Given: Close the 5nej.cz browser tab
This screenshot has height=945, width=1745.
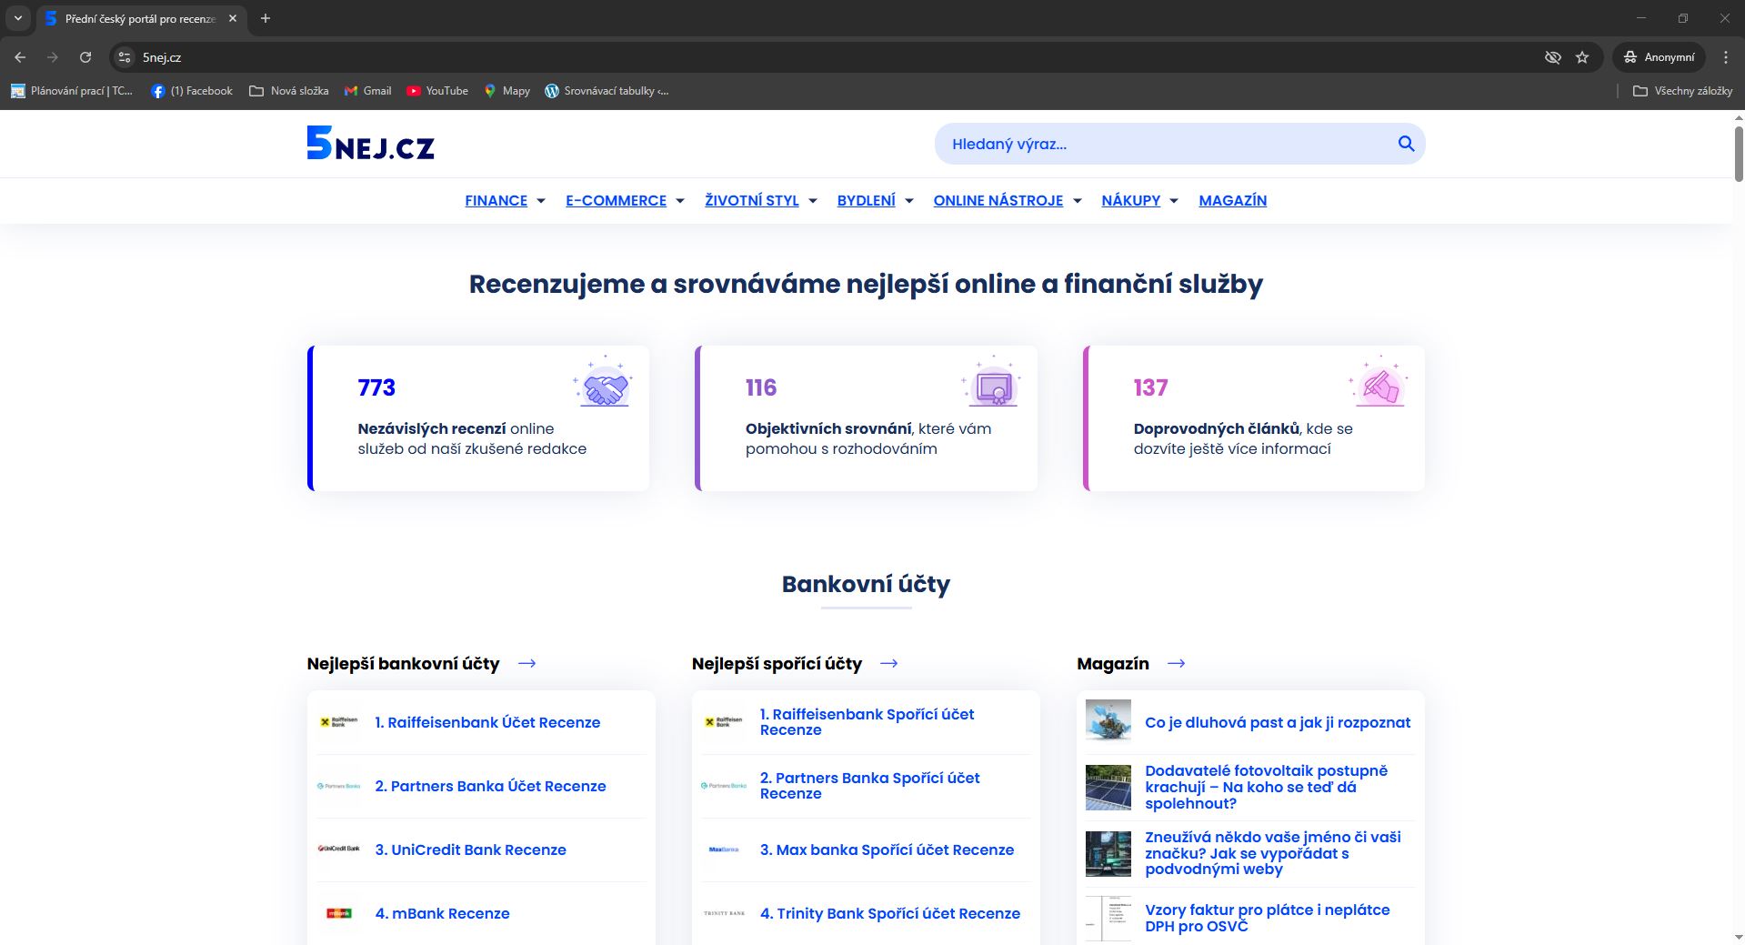Looking at the screenshot, I should point(233,18).
